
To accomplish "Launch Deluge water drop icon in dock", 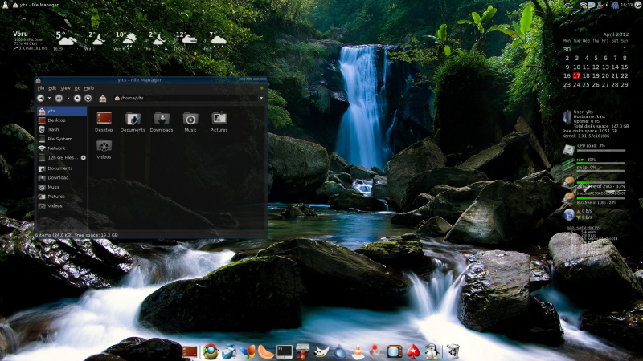I will coord(339,351).
